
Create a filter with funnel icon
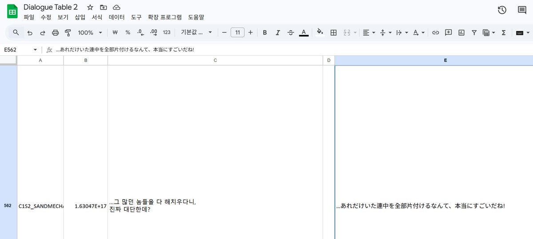coord(474,32)
